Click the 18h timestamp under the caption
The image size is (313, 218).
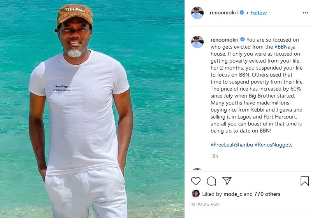point(214,156)
